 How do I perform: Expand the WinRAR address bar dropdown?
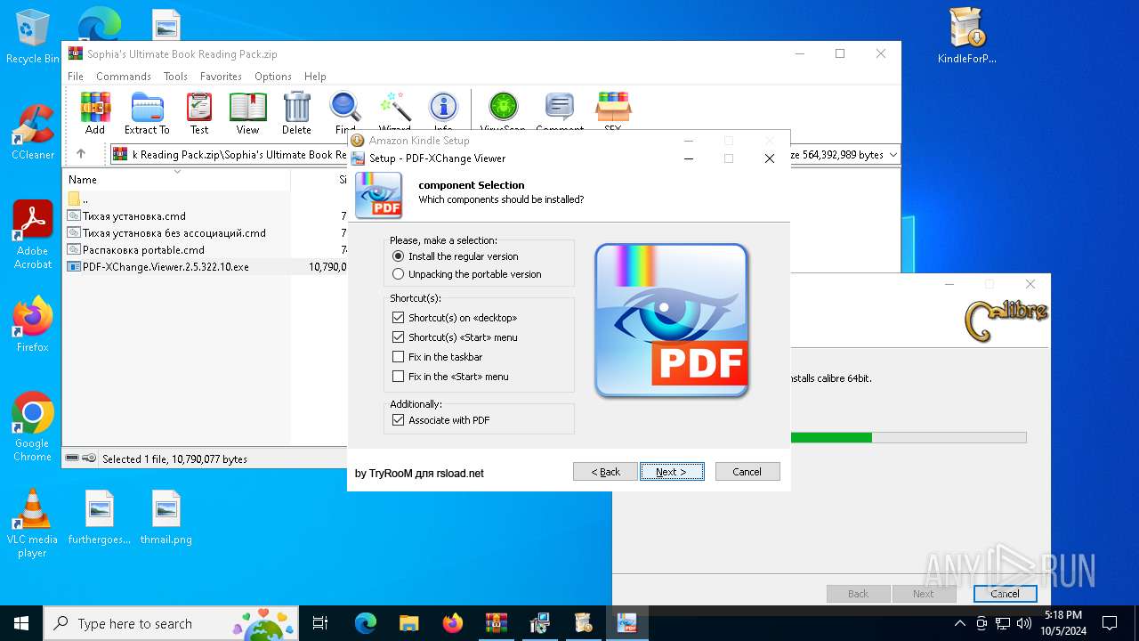(893, 155)
